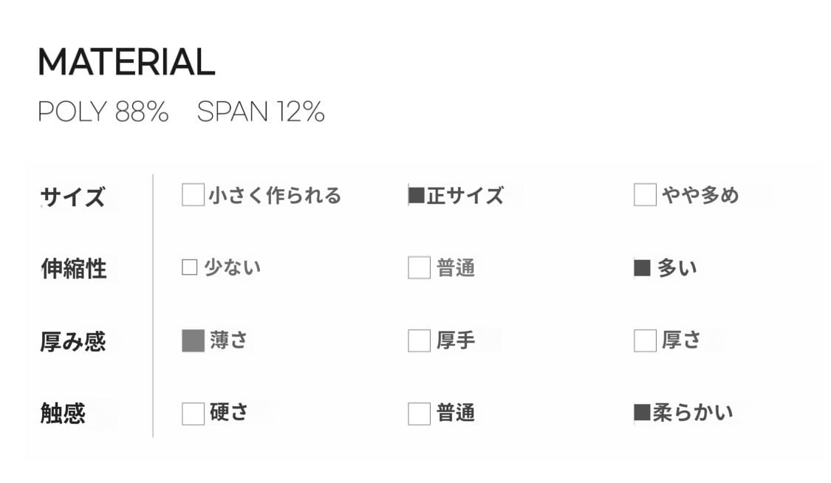
Task: Check 普通 in the 伸縮性 row
Action: pyautogui.click(x=419, y=267)
